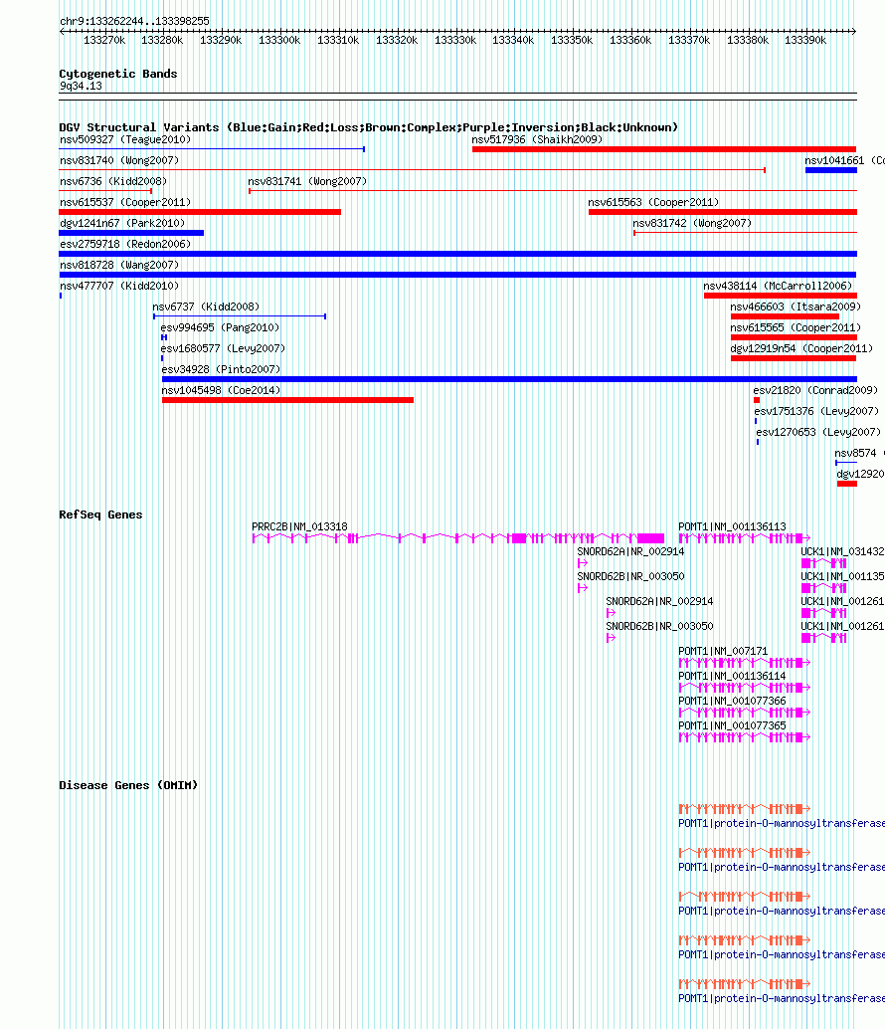The height and width of the screenshot is (1029, 885).
Task: Click the 133350k ruler tick label
Action: (x=572, y=41)
